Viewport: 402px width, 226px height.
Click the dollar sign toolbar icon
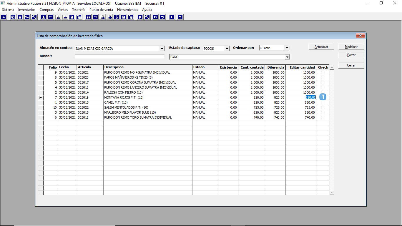(117, 17)
